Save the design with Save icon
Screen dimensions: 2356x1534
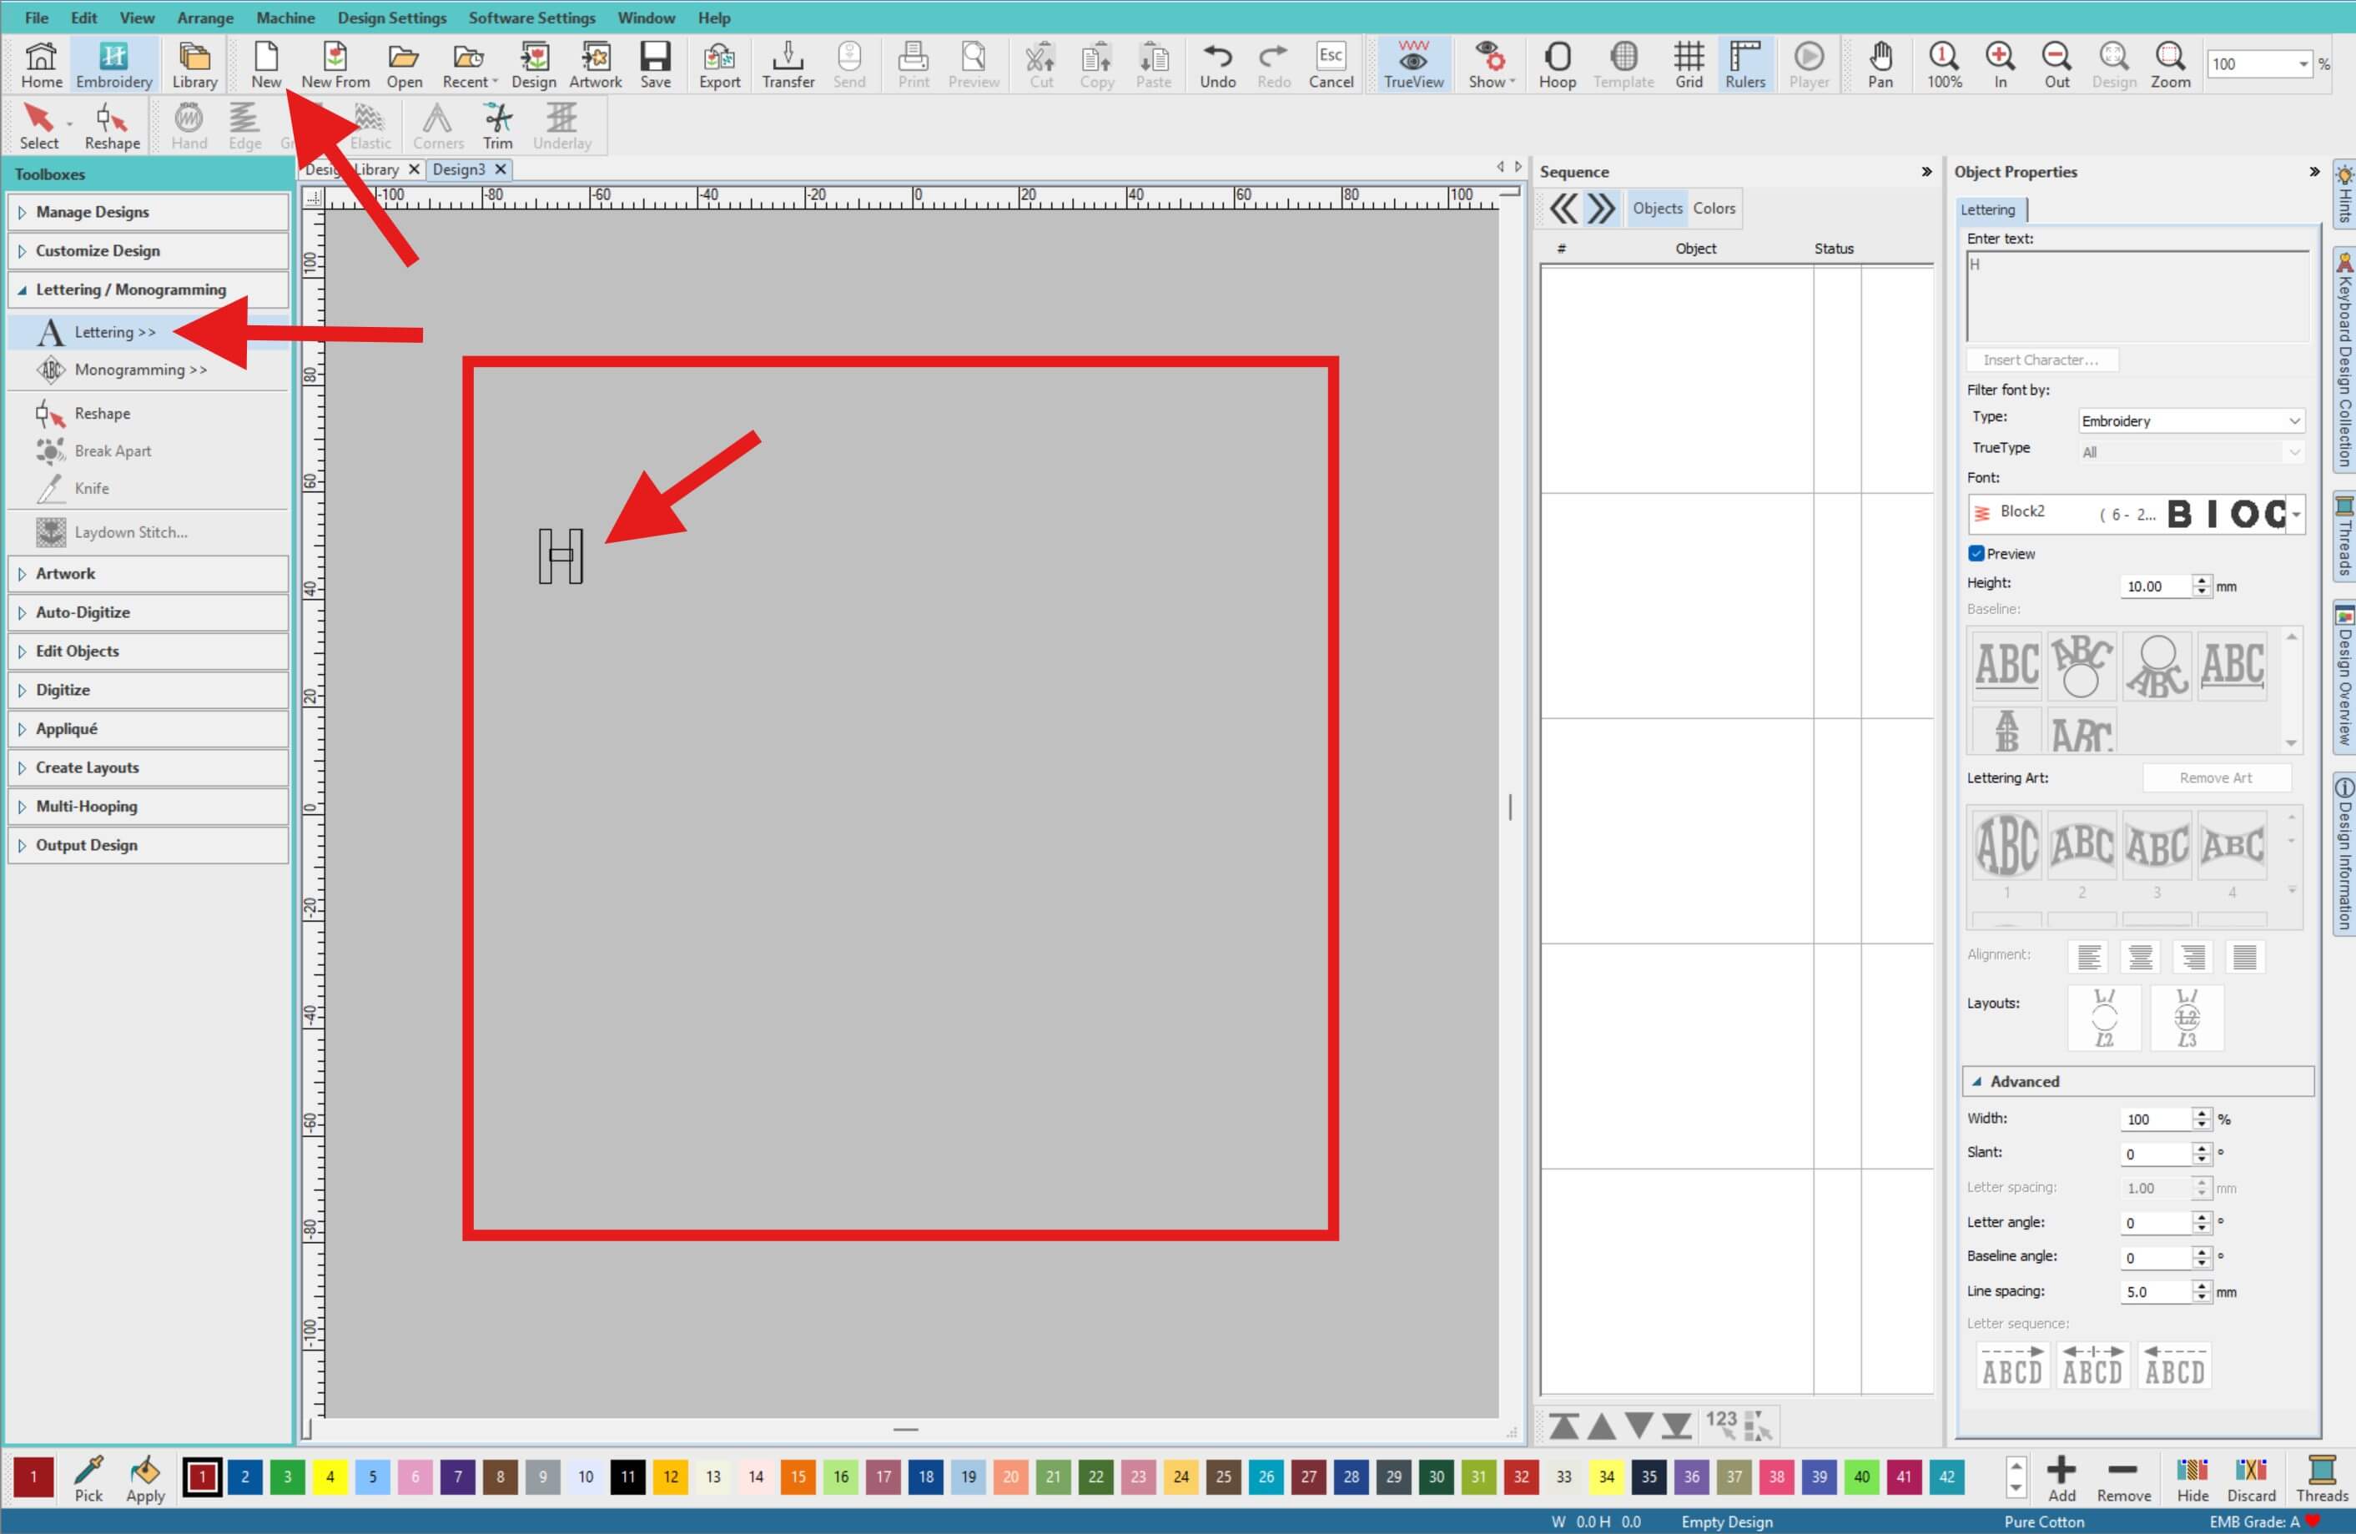[655, 64]
